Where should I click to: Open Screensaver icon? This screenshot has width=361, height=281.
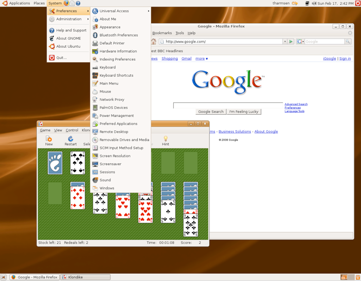tap(95, 164)
